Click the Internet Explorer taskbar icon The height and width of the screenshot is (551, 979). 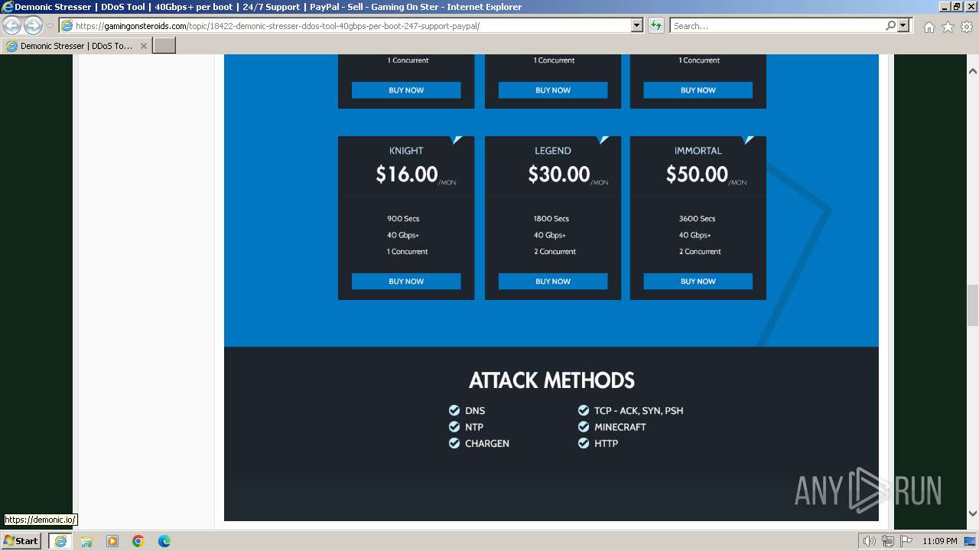coord(60,541)
